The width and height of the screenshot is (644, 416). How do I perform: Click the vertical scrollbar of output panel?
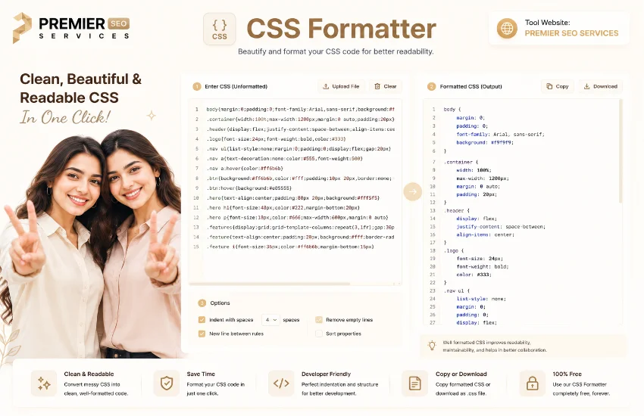(x=621, y=151)
